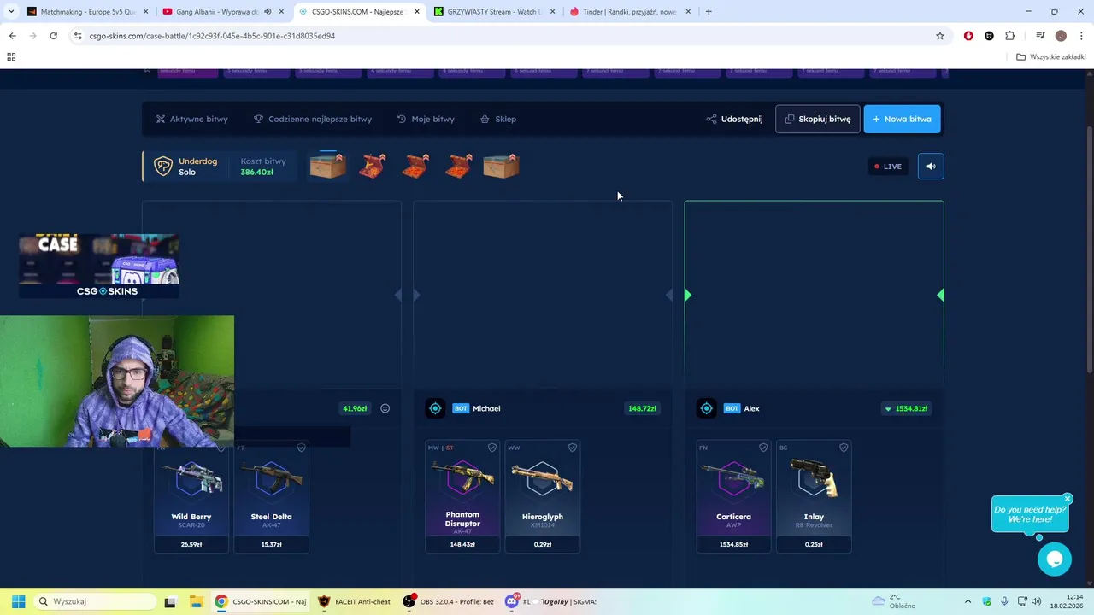Click the BOT badge next to Michael
This screenshot has height=615, width=1094.
461,408
